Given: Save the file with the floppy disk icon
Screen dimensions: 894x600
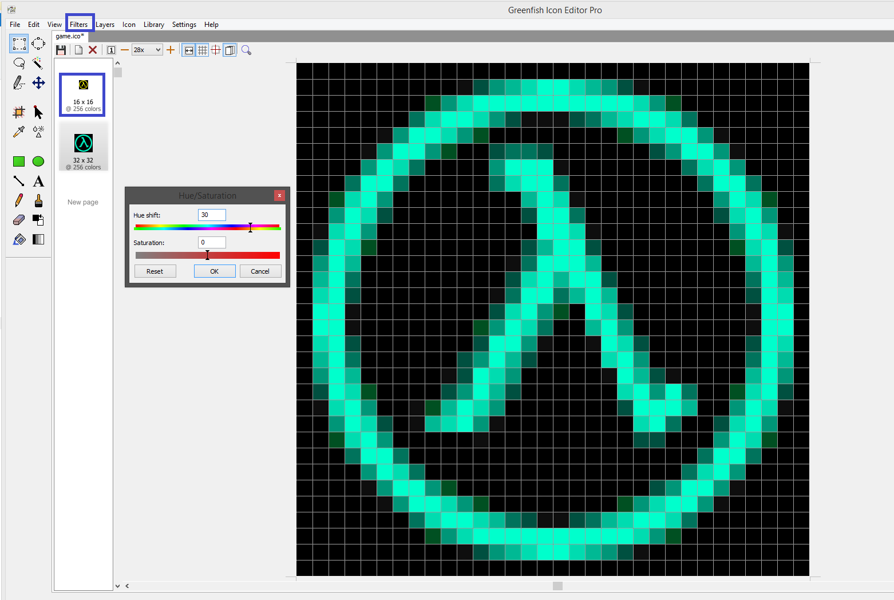Looking at the screenshot, I should (x=61, y=50).
